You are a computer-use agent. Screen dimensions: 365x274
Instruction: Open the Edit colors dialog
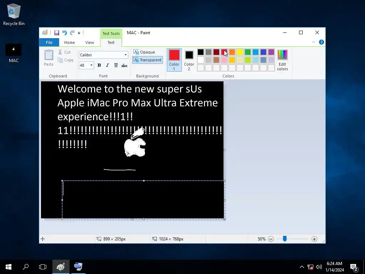[x=282, y=60]
